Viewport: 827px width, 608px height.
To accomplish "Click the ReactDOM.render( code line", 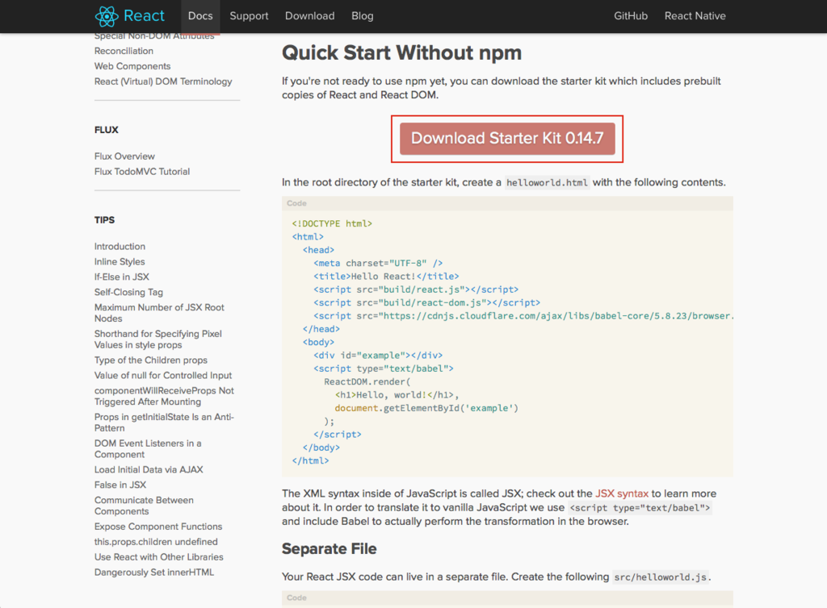I will tap(367, 381).
